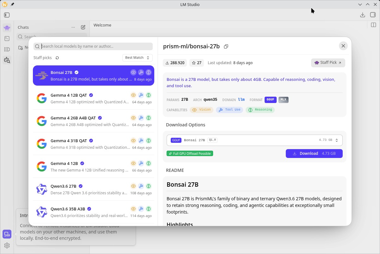Click the star count 27 badge
Screen dimensions: 380x254
pos(197,63)
